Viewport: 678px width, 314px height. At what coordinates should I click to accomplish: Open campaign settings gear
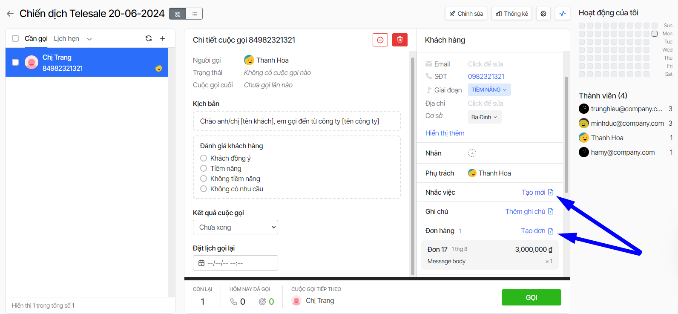tap(543, 14)
